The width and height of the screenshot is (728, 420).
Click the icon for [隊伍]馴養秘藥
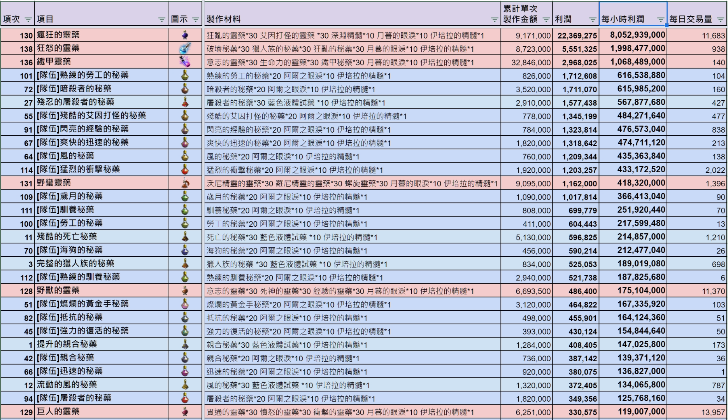point(185,210)
